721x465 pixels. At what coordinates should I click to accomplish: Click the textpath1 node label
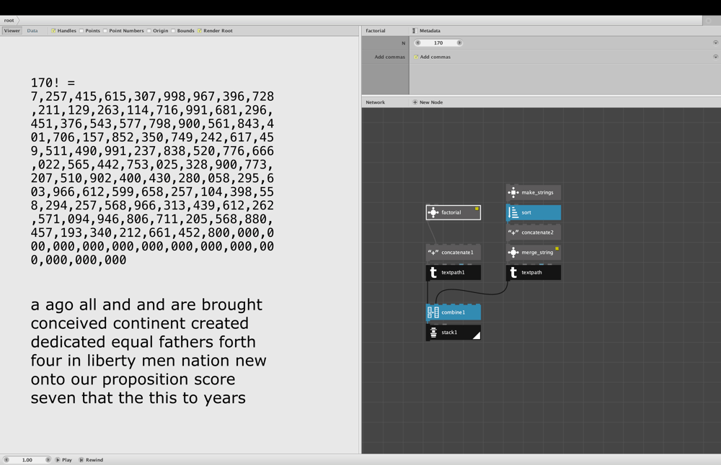453,273
